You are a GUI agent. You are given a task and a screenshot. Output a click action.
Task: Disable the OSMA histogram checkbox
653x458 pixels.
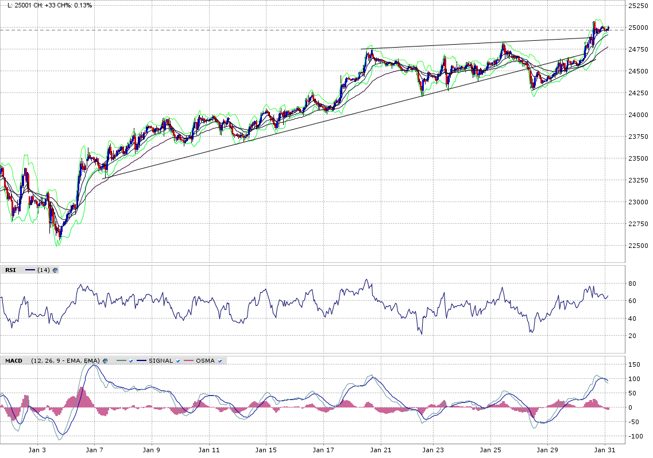pos(221,360)
